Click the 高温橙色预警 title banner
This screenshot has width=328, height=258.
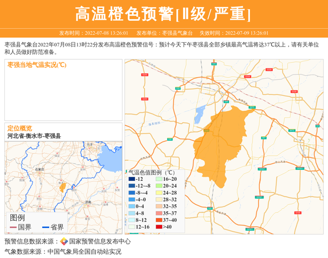click(163, 14)
